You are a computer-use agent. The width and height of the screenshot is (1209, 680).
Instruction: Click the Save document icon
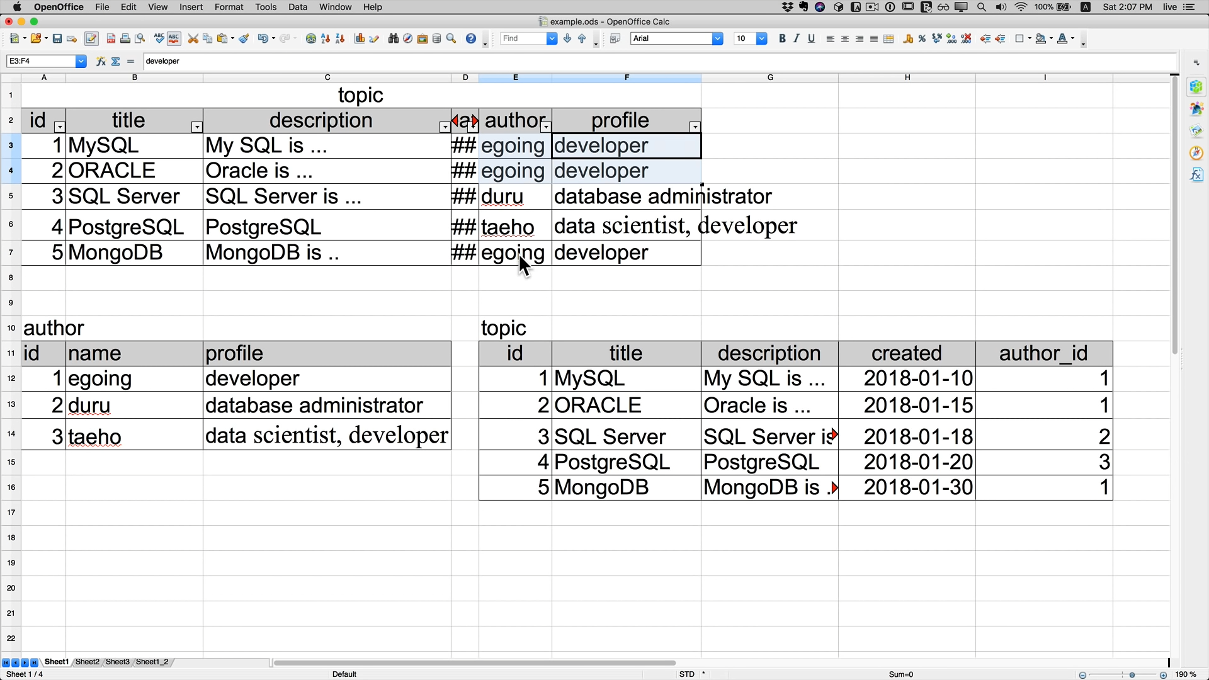coord(57,39)
